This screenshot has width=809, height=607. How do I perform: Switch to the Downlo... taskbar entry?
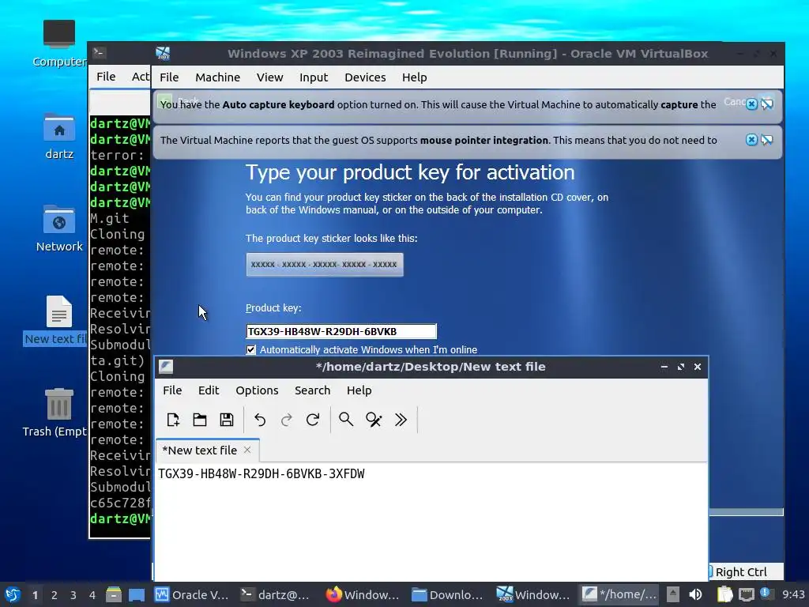pos(447,595)
